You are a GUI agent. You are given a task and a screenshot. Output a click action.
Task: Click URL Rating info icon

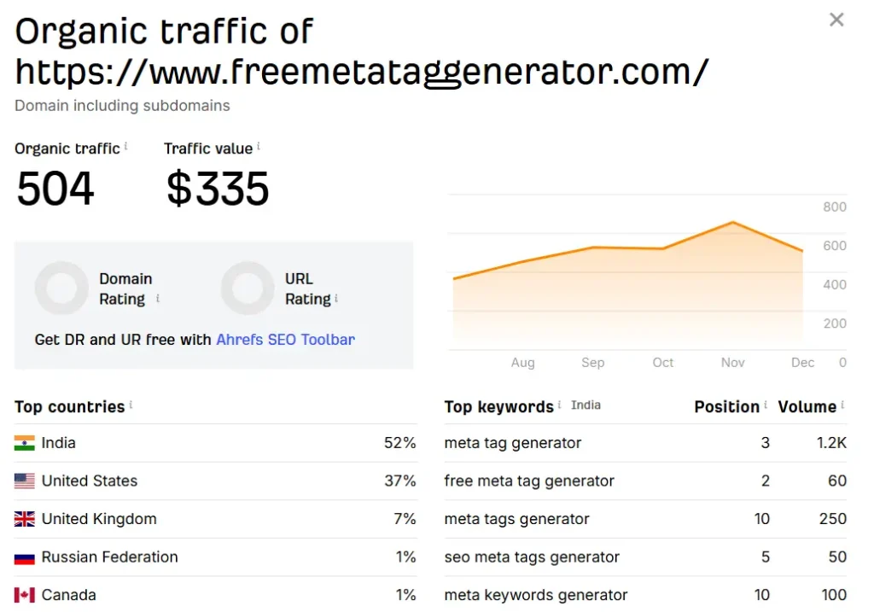point(336,298)
